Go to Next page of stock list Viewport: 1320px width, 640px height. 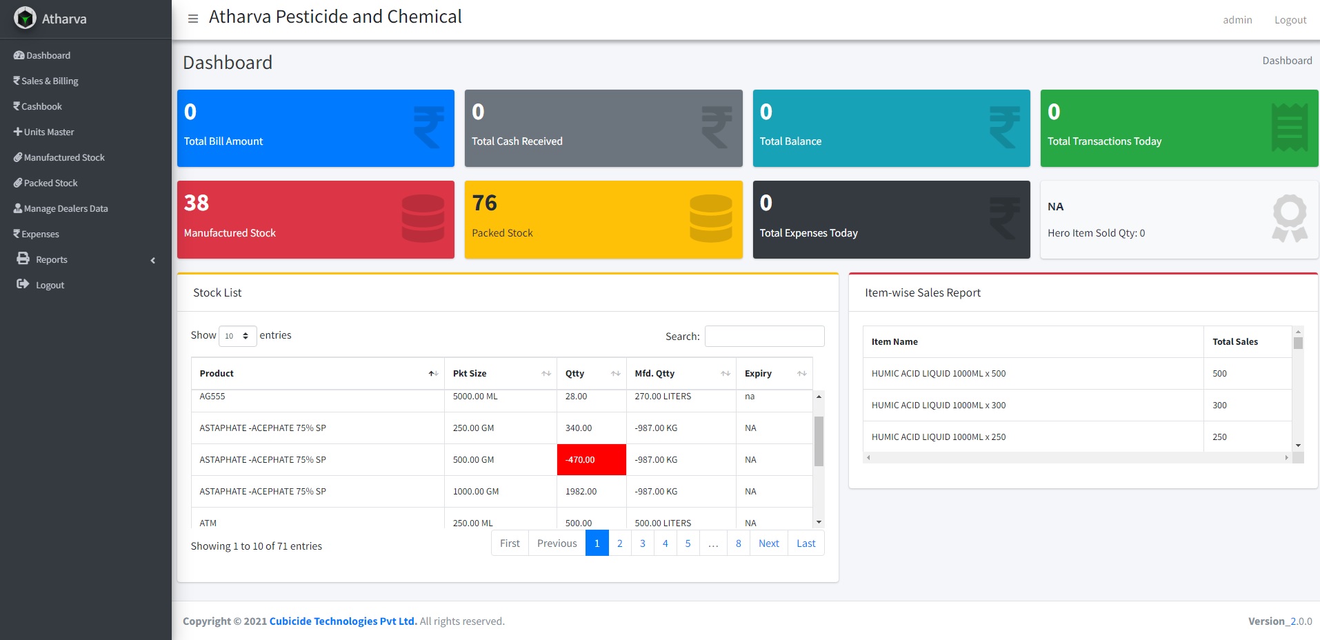coord(768,543)
